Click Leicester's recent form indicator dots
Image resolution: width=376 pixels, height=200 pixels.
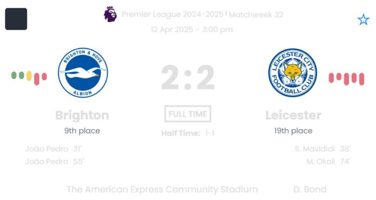tap(346, 78)
